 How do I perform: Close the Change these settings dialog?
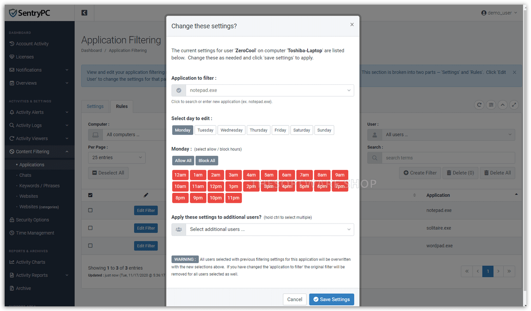click(x=352, y=24)
